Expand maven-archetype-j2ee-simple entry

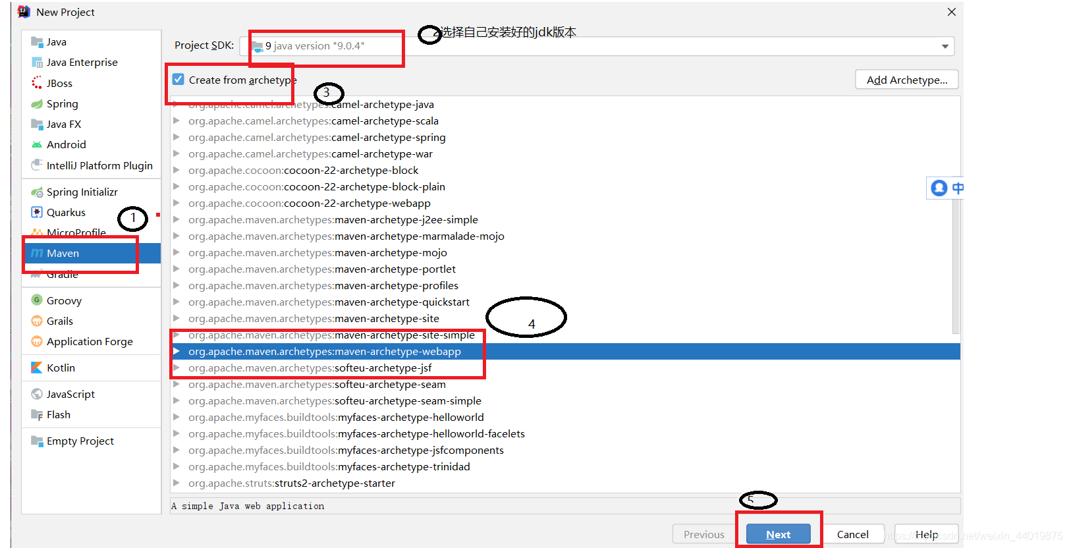pos(177,219)
